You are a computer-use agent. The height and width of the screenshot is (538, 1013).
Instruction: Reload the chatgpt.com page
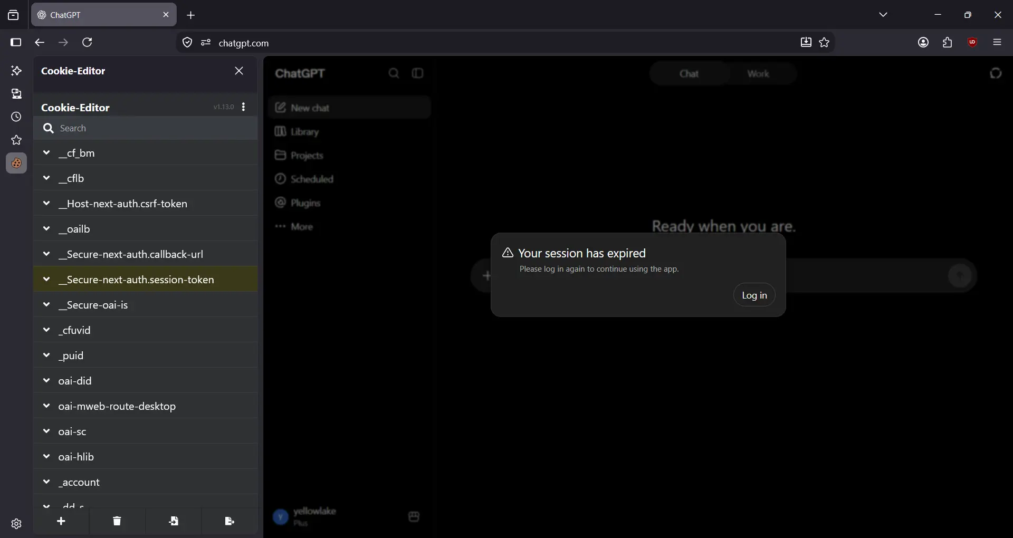pos(88,42)
